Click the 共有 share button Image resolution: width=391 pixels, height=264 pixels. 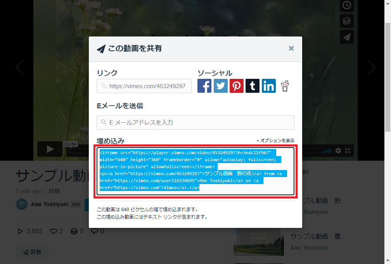click(x=32, y=252)
